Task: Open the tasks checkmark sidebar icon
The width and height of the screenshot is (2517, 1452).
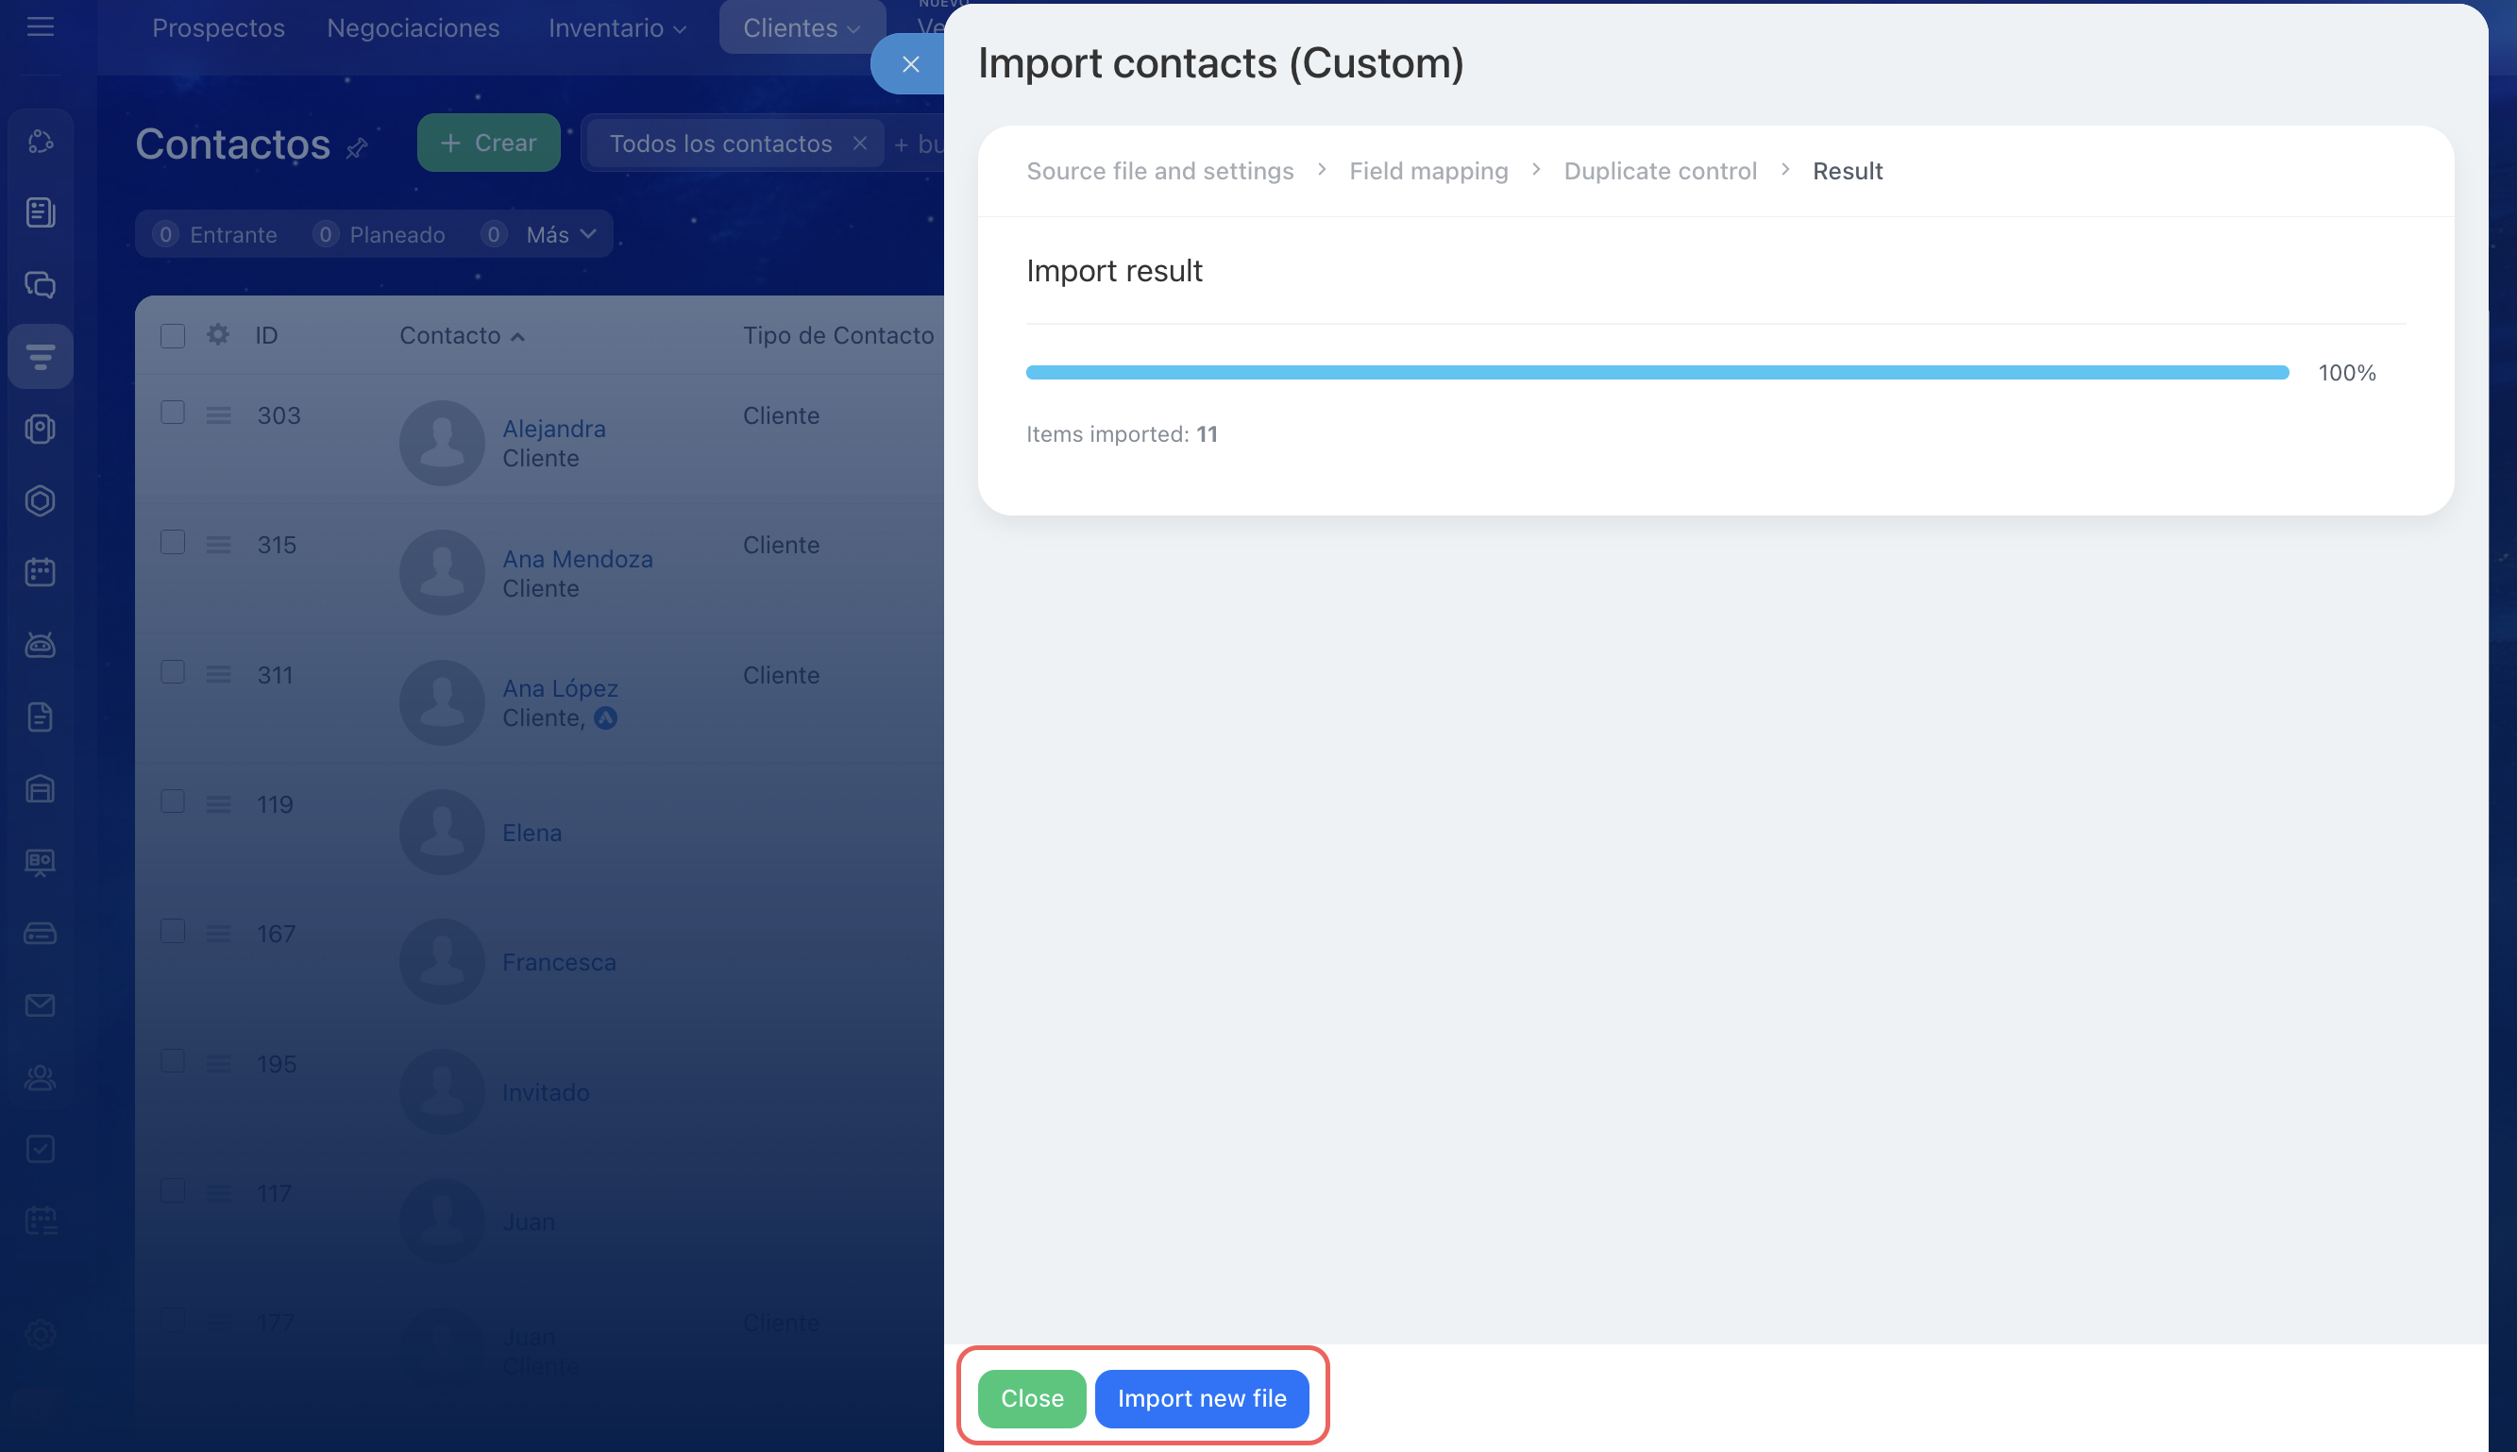Action: [x=40, y=1149]
